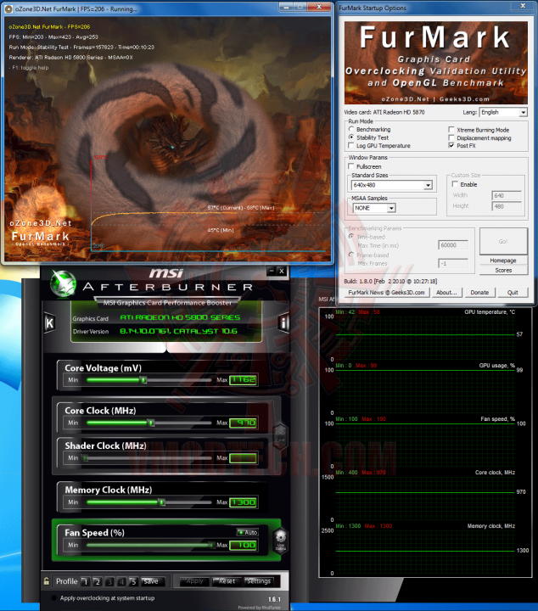Click the Core Voltage value box 1162

pyautogui.click(x=243, y=380)
